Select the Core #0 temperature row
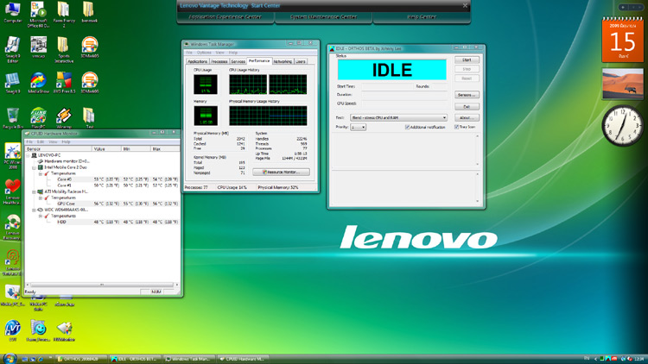Screen dimensions: 648x364 [x=103, y=179]
